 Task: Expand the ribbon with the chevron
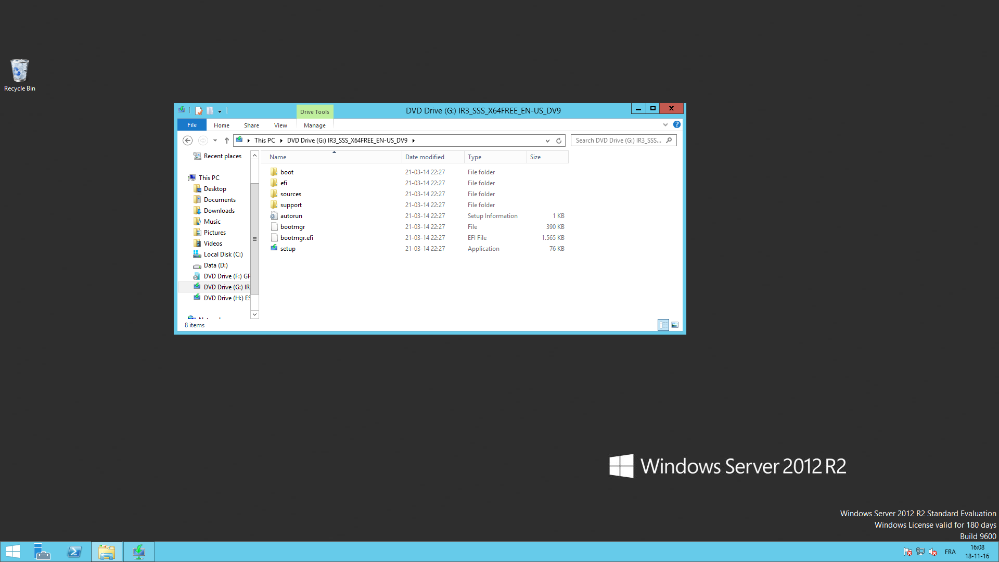(x=665, y=125)
